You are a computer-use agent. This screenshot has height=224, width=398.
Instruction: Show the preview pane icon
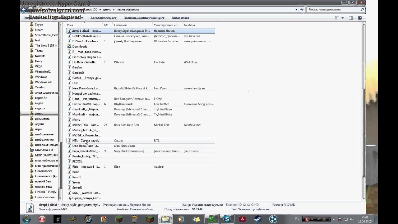pyautogui.click(x=351, y=18)
